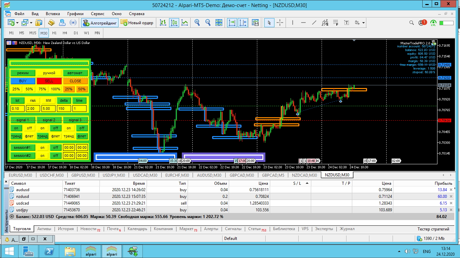Toggle chart auto-scroll icon
The image size is (460, 258).
point(232,23)
